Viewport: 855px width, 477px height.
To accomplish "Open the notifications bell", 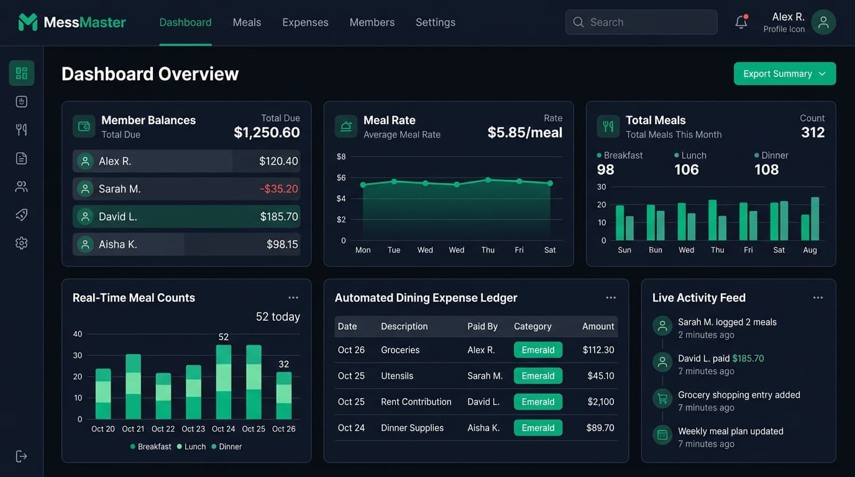I will (x=741, y=22).
